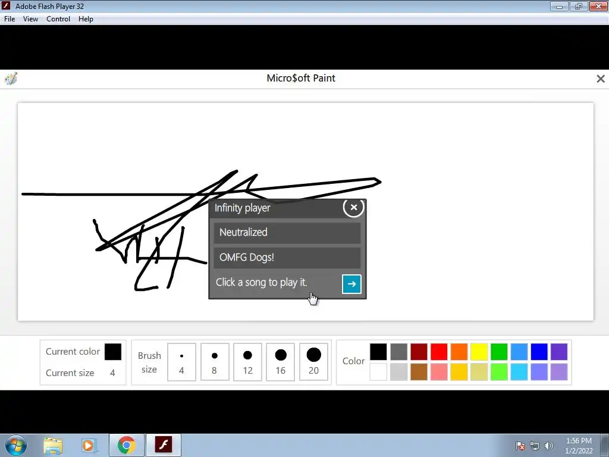
Task: Click the Flash Player title bar icon
Action: pyautogui.click(x=6, y=6)
